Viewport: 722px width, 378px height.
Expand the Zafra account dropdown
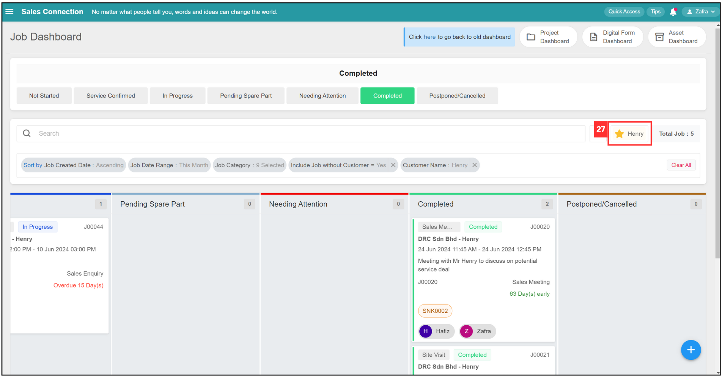coord(713,12)
